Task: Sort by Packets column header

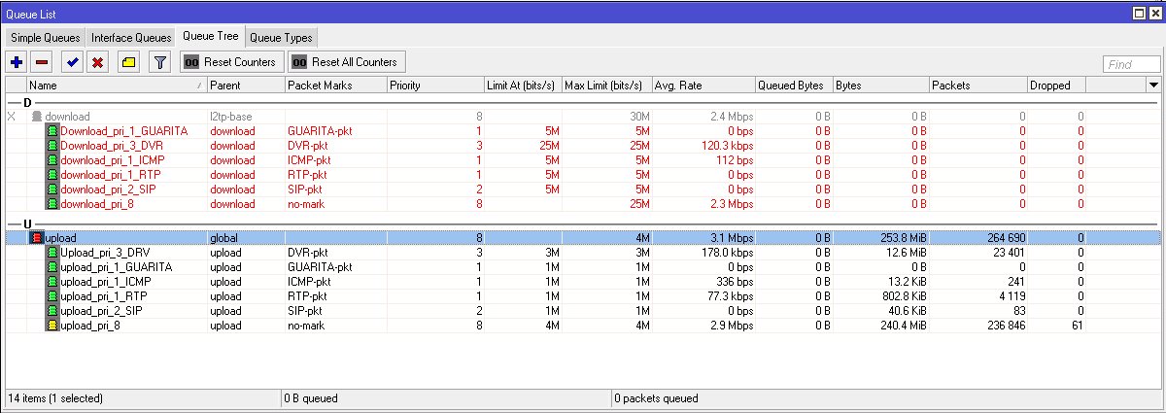Action: tap(978, 86)
